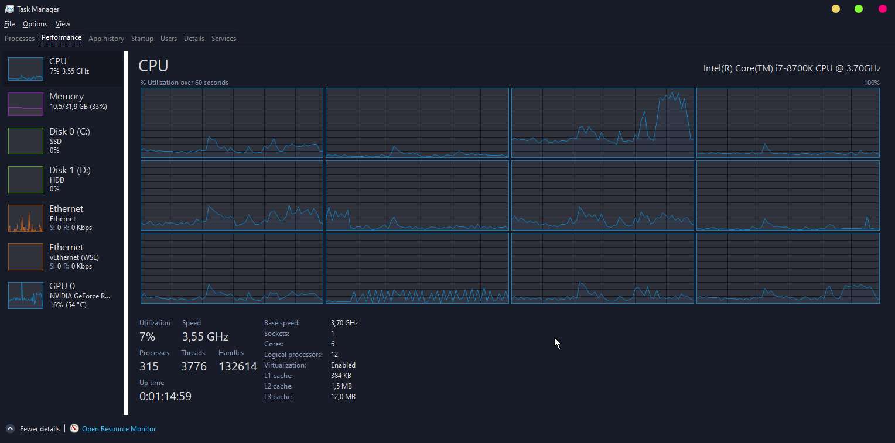Open the Options menu

pos(35,24)
